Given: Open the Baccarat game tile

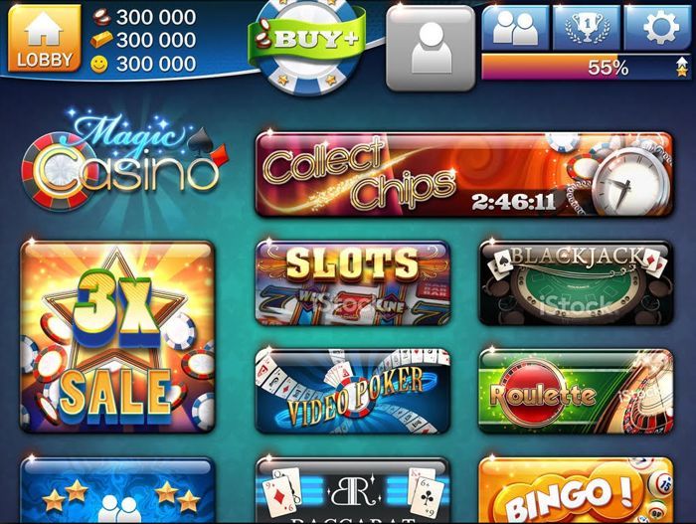Looking at the screenshot, I should [x=353, y=490].
